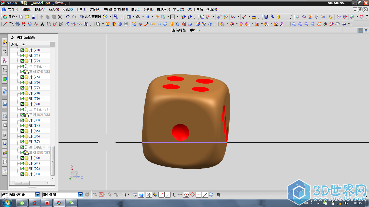Toggle the snap intersection icon
Viewport: 369px width, 207px height.
[180, 195]
